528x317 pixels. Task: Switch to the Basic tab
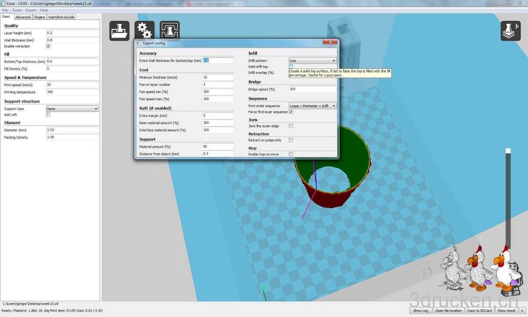point(6,16)
